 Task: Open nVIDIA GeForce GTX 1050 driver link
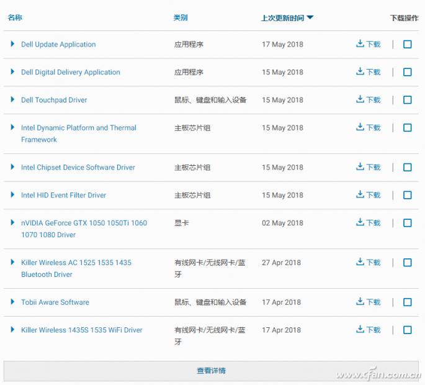(x=84, y=229)
